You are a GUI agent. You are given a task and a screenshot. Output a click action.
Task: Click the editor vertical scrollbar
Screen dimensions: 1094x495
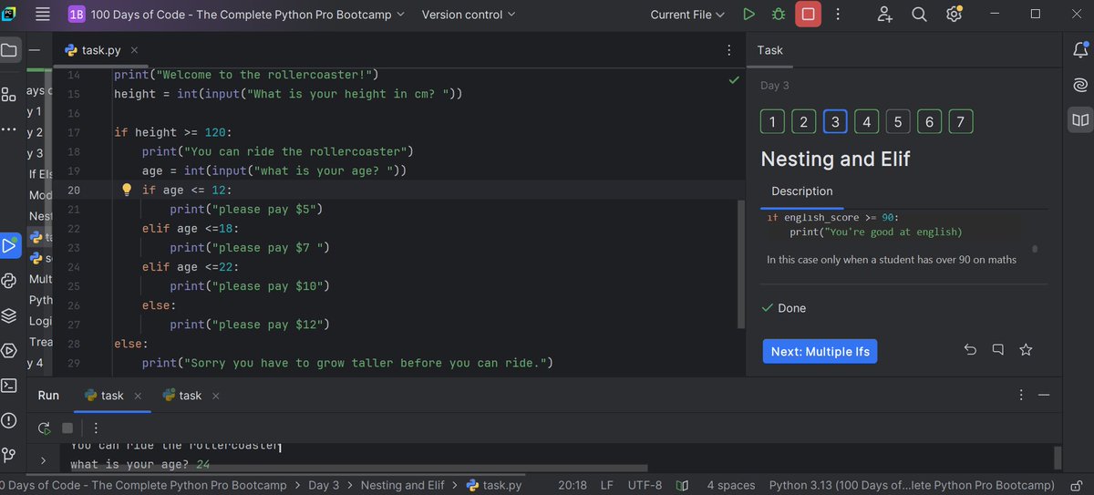click(x=742, y=264)
